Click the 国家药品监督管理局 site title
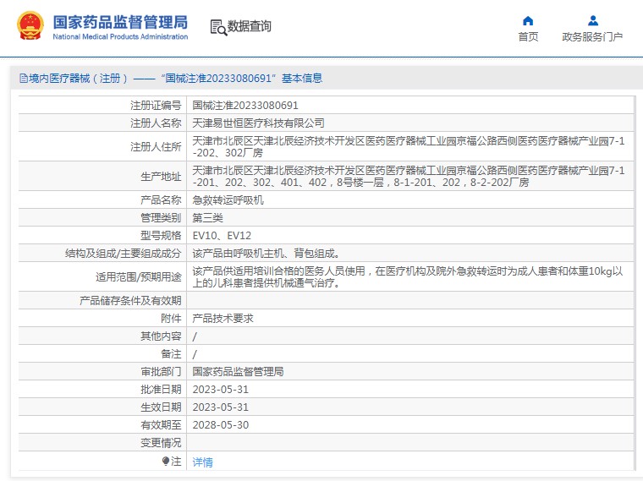Screen dimensions: 643x481 [120, 23]
